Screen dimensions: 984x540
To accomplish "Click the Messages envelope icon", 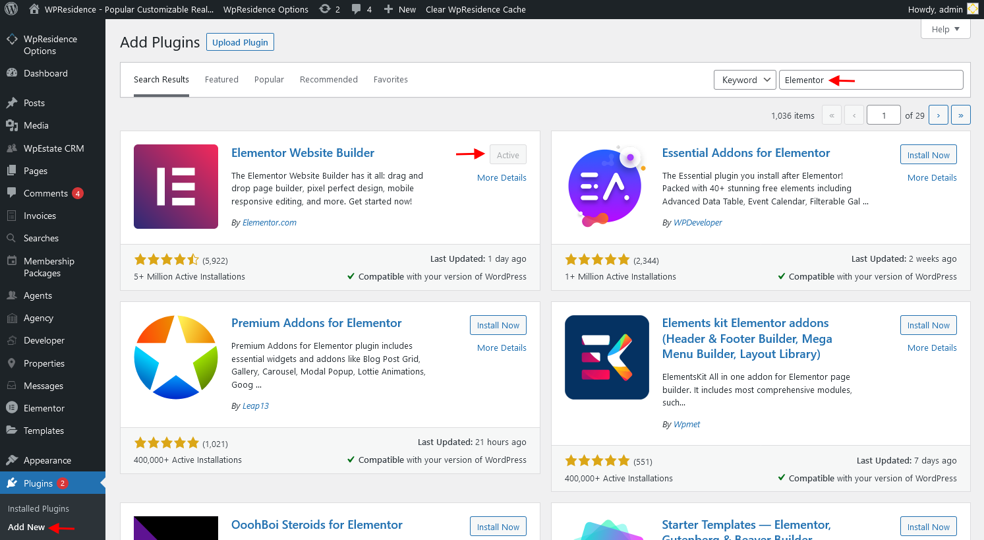I will tap(12, 386).
